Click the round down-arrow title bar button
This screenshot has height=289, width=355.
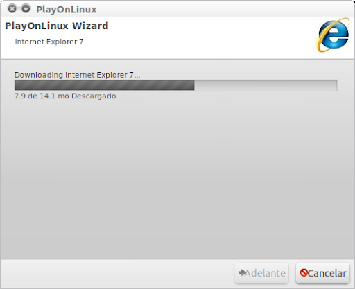(x=26, y=9)
